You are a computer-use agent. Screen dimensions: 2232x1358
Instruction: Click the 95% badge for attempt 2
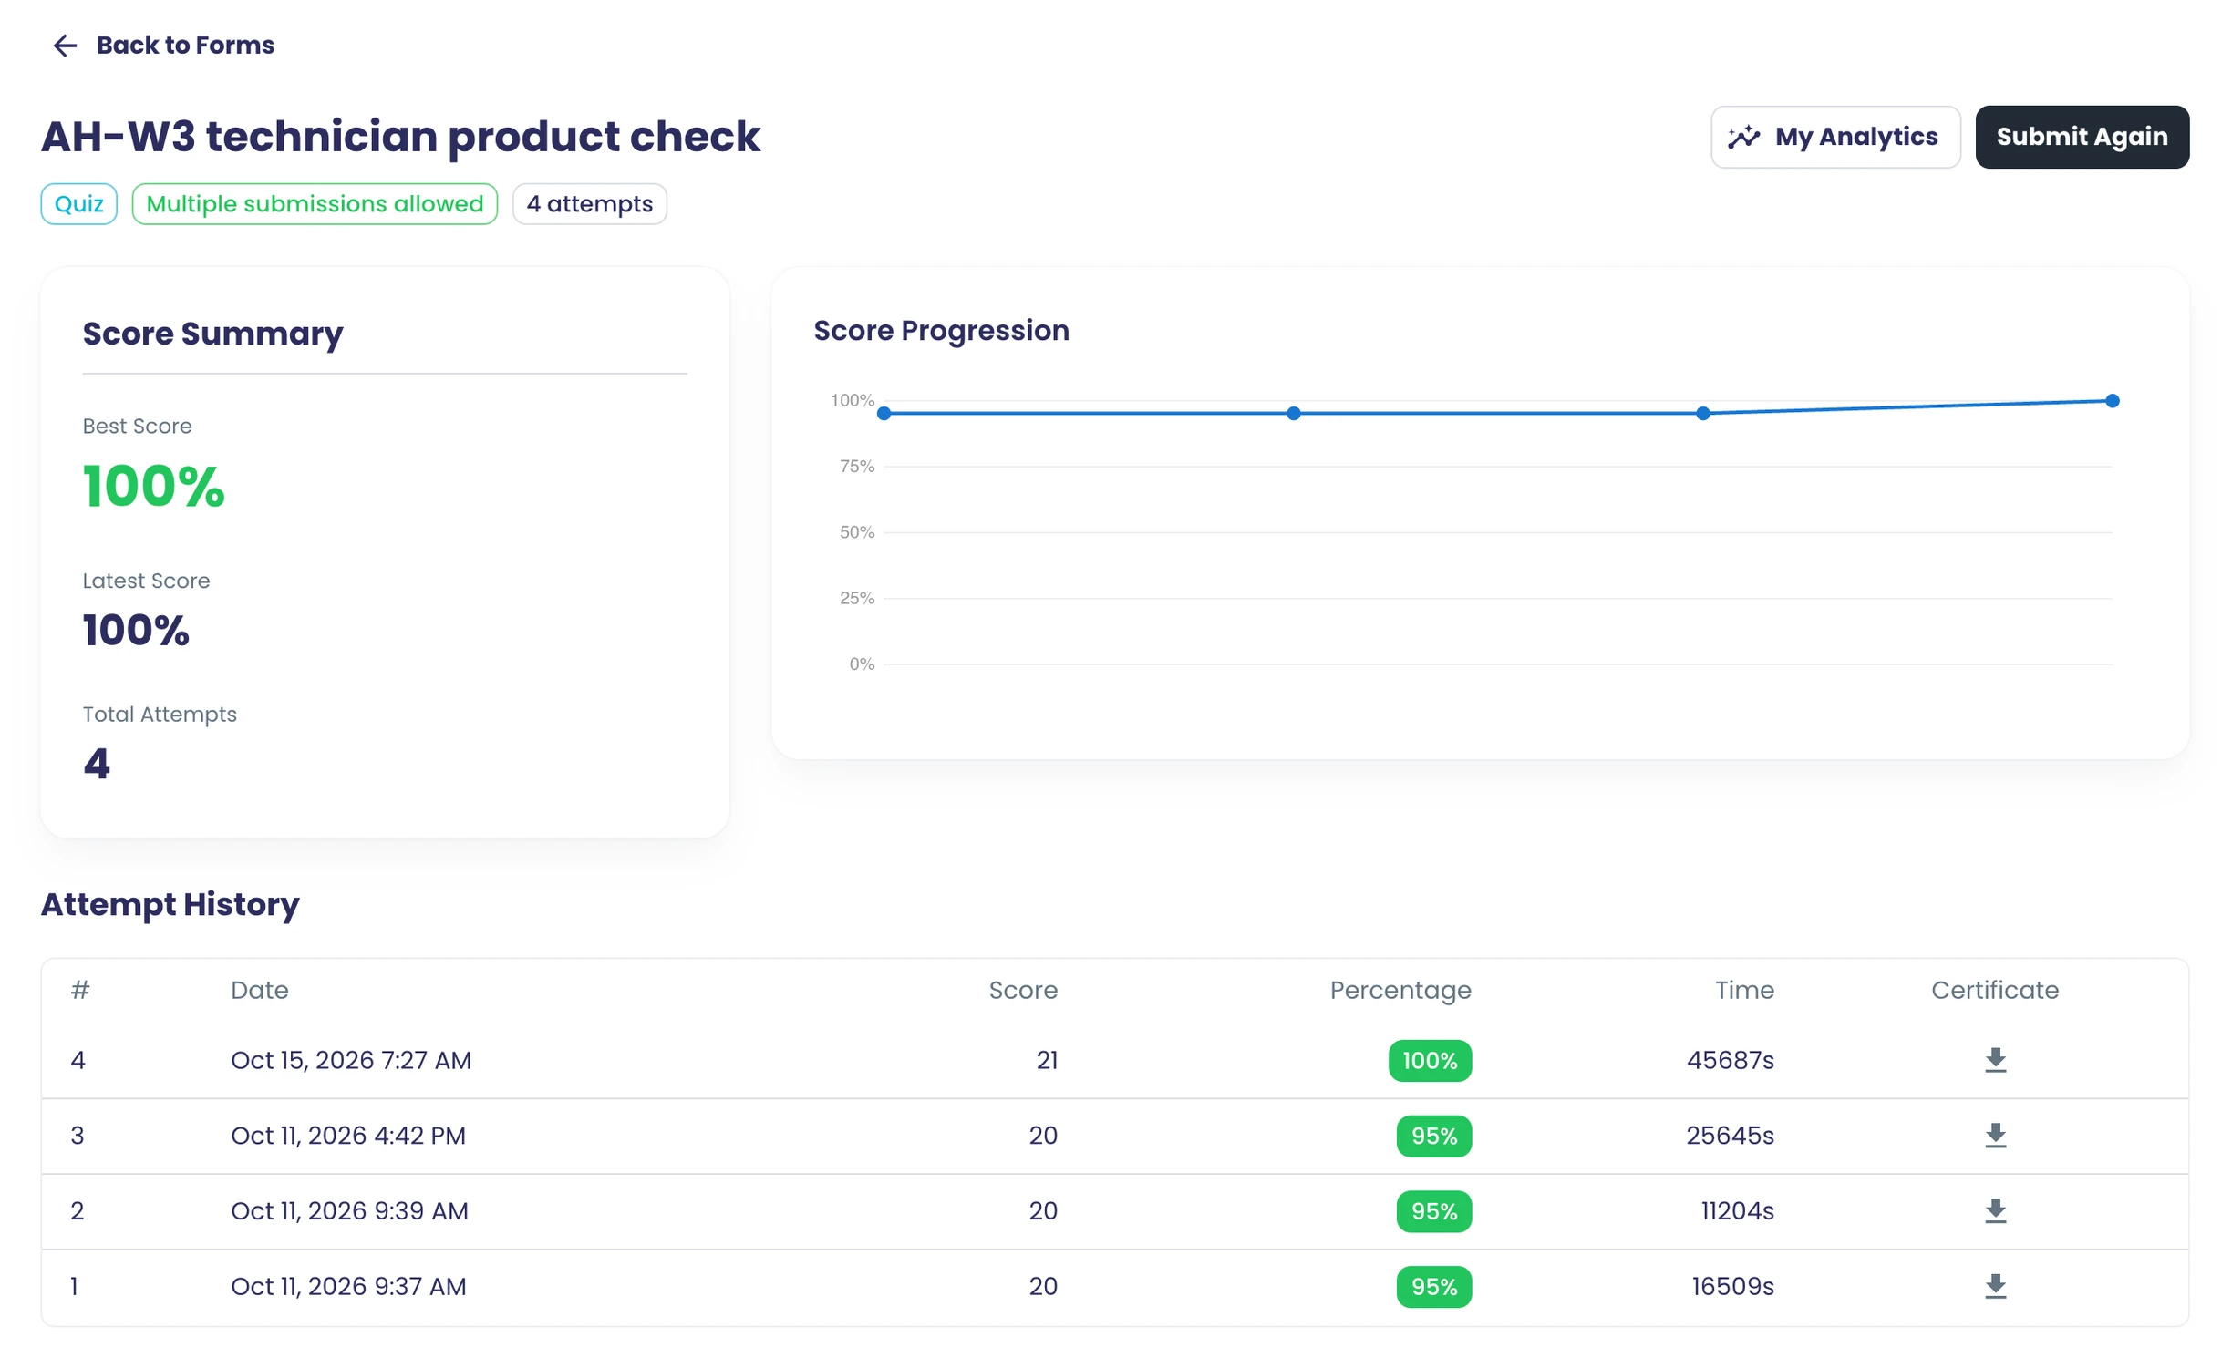coord(1434,1212)
